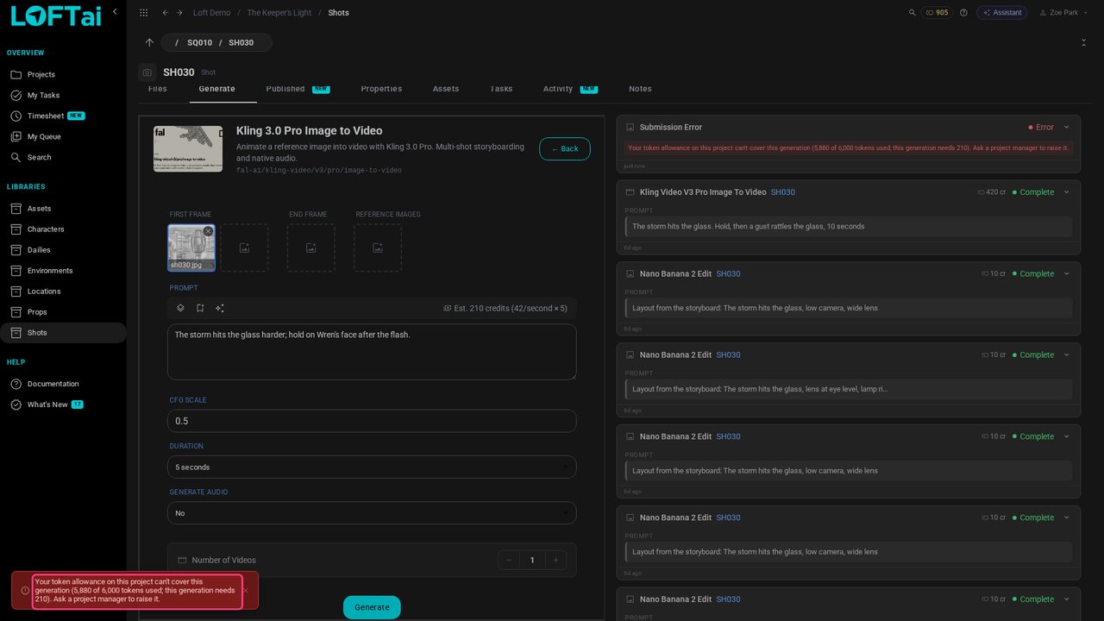The width and height of the screenshot is (1104, 621).
Task: Collapse the sidebar with the chevron icon
Action: pyautogui.click(x=115, y=12)
